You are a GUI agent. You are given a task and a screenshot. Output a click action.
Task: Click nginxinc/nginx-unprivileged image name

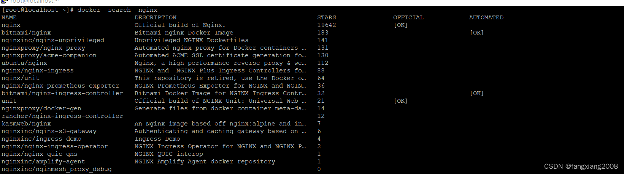53,40
